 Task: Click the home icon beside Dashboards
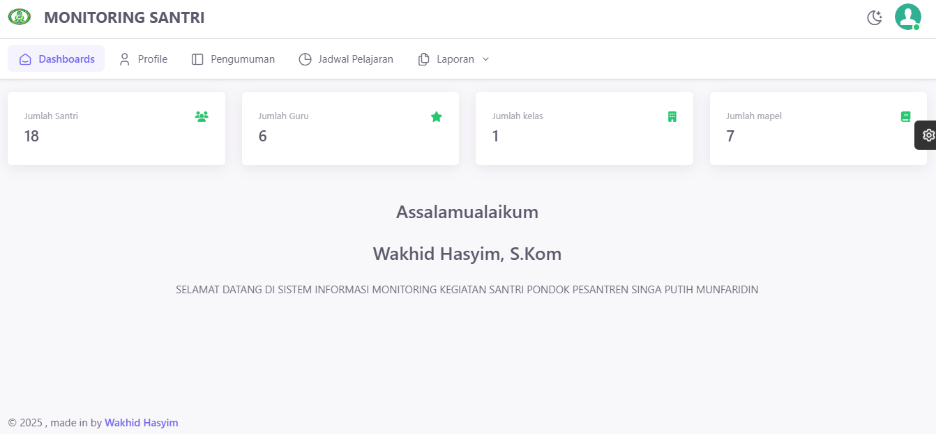click(25, 59)
